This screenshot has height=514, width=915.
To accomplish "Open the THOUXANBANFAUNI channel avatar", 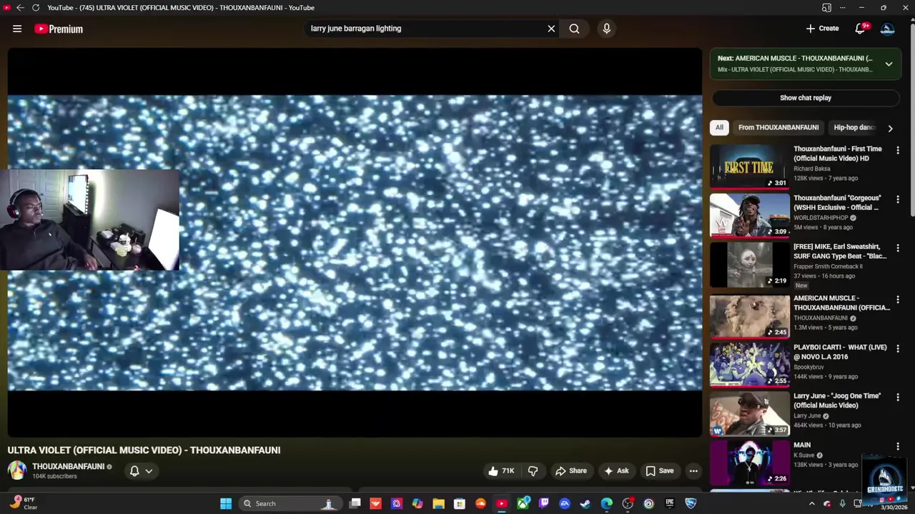I will 17,470.
